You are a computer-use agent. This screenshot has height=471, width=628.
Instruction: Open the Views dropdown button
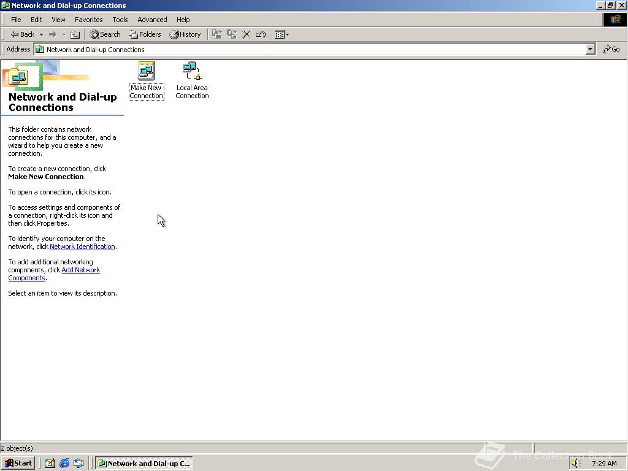click(282, 34)
